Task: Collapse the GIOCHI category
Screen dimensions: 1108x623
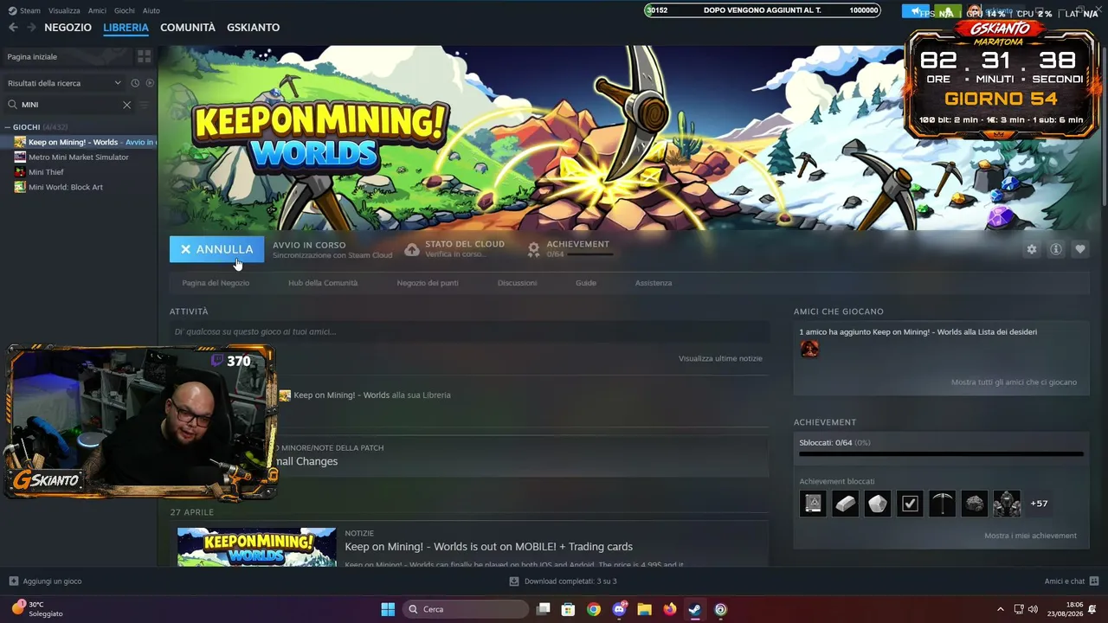Action: (8, 127)
